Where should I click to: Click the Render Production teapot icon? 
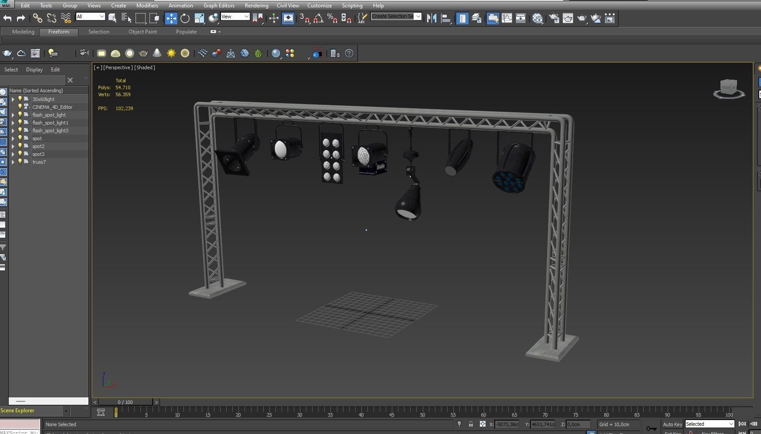[x=582, y=18]
